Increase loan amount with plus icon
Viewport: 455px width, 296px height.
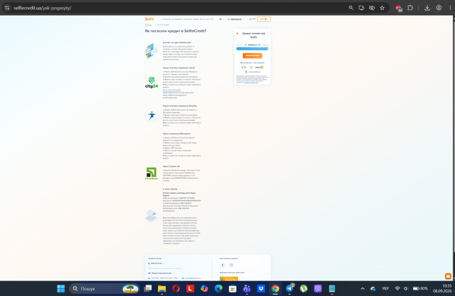point(259,45)
